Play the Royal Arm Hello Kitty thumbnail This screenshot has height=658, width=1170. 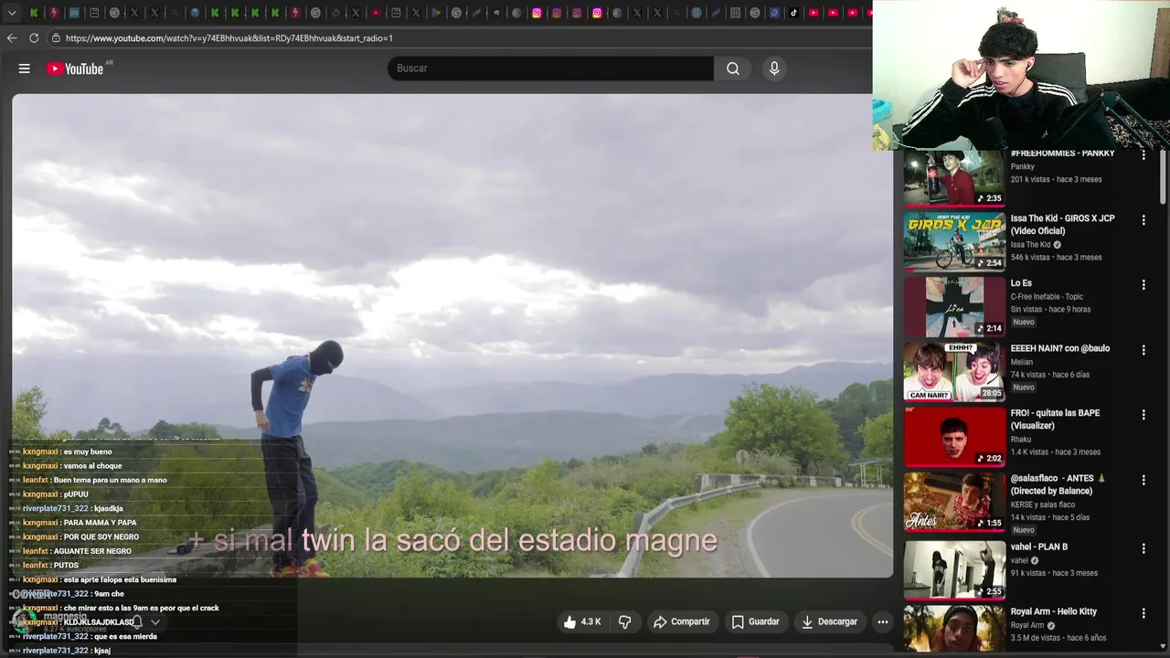click(x=954, y=629)
